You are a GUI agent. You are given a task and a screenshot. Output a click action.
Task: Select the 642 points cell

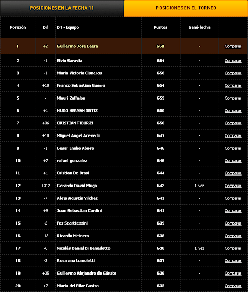[x=161, y=186]
